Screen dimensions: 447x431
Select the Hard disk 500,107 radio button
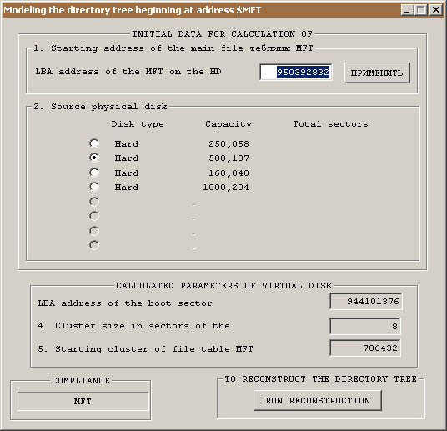coord(94,158)
